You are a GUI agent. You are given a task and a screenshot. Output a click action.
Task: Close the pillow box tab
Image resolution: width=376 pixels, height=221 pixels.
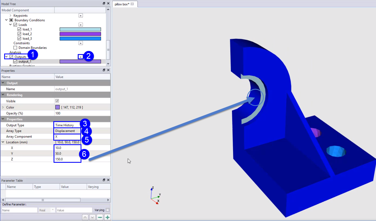pyautogui.click(x=132, y=4)
